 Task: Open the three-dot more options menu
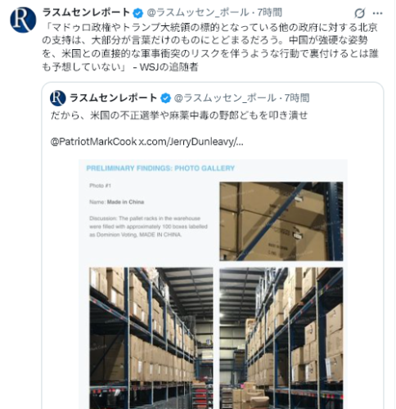pos(378,13)
